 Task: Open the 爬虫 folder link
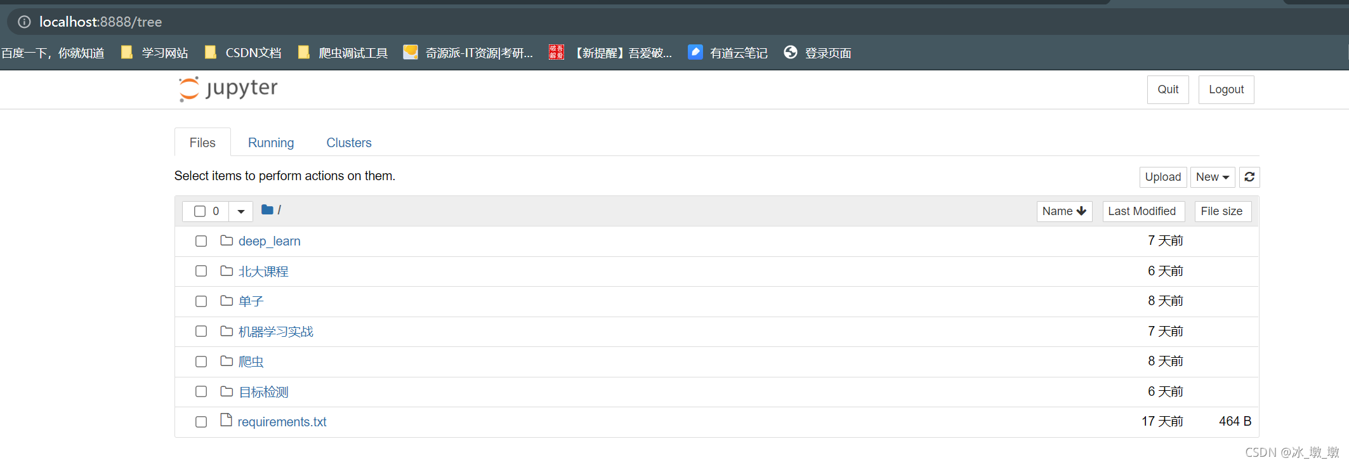251,362
